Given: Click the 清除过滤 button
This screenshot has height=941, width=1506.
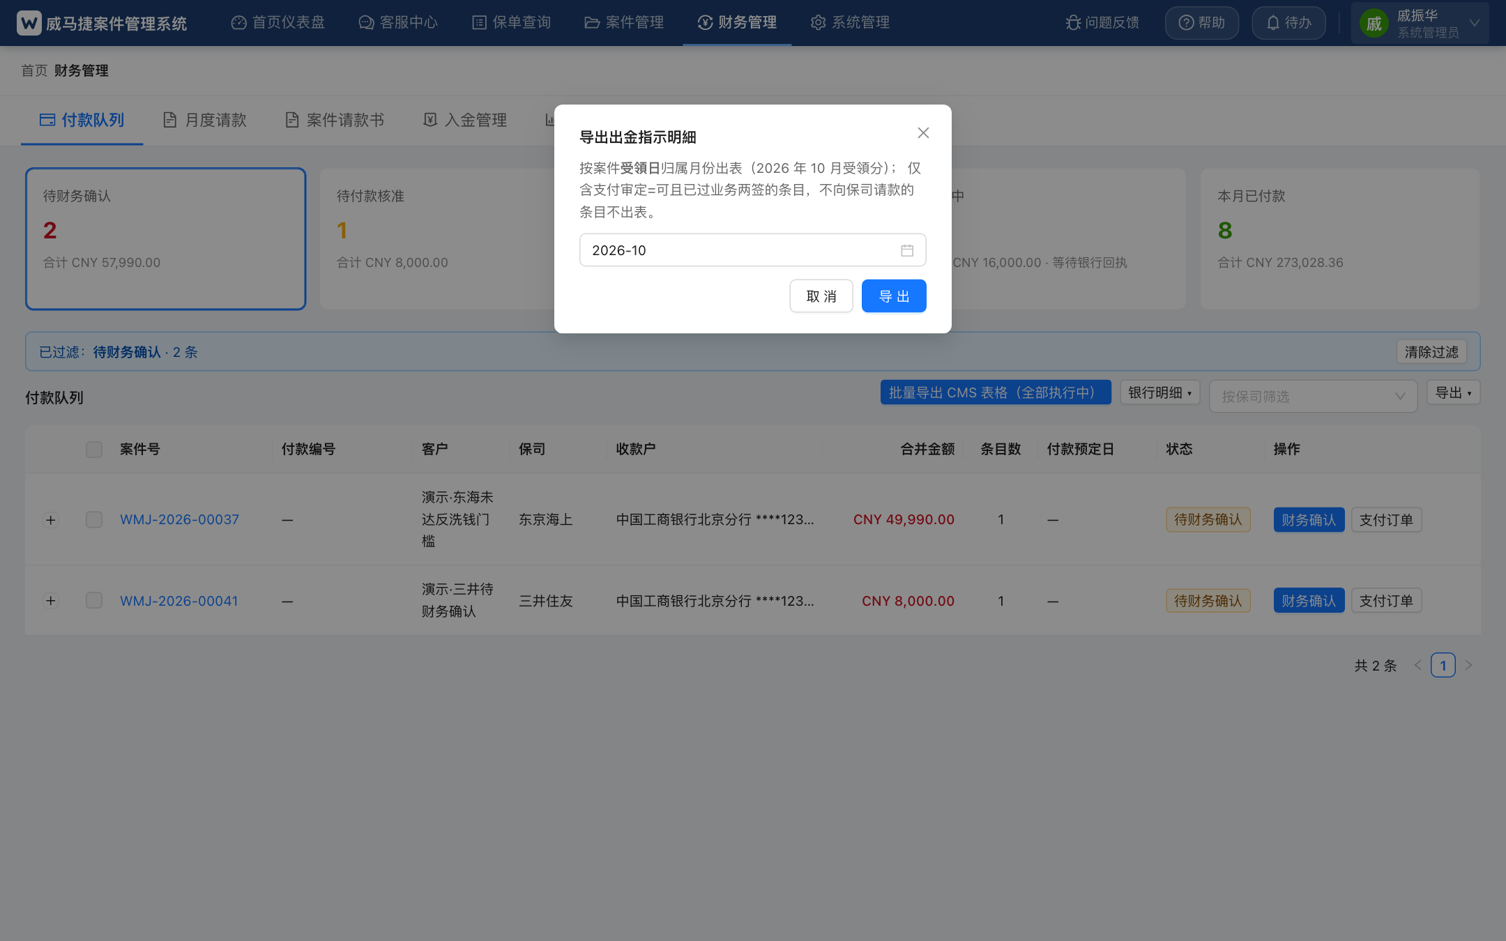Looking at the screenshot, I should (x=1431, y=352).
